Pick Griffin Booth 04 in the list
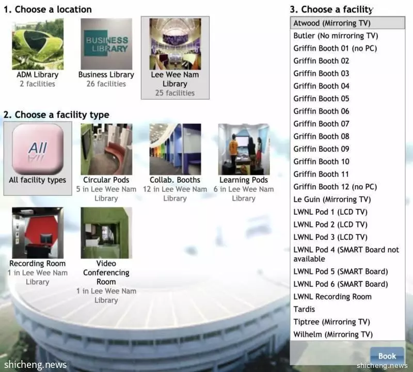 coord(347,86)
